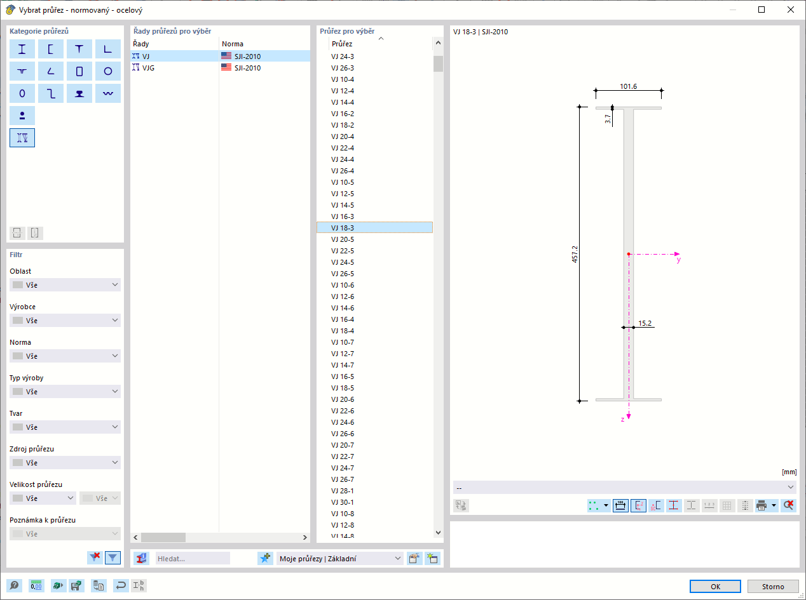Image resolution: width=806 pixels, height=600 pixels.
Task: Click the reset view magnifier icon
Action: pos(788,506)
